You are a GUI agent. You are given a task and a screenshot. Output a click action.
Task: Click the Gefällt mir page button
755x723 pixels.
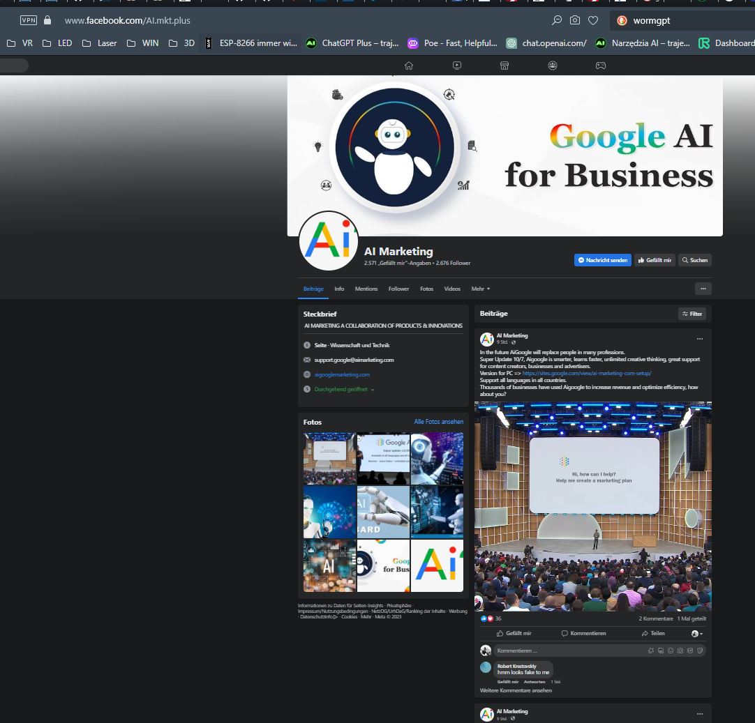click(x=655, y=260)
